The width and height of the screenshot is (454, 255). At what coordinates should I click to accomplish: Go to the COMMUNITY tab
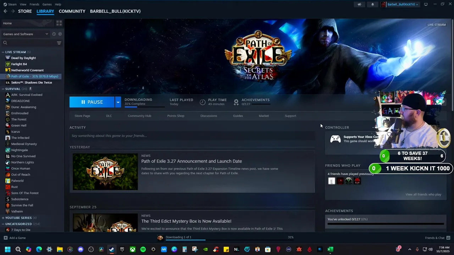(x=72, y=11)
